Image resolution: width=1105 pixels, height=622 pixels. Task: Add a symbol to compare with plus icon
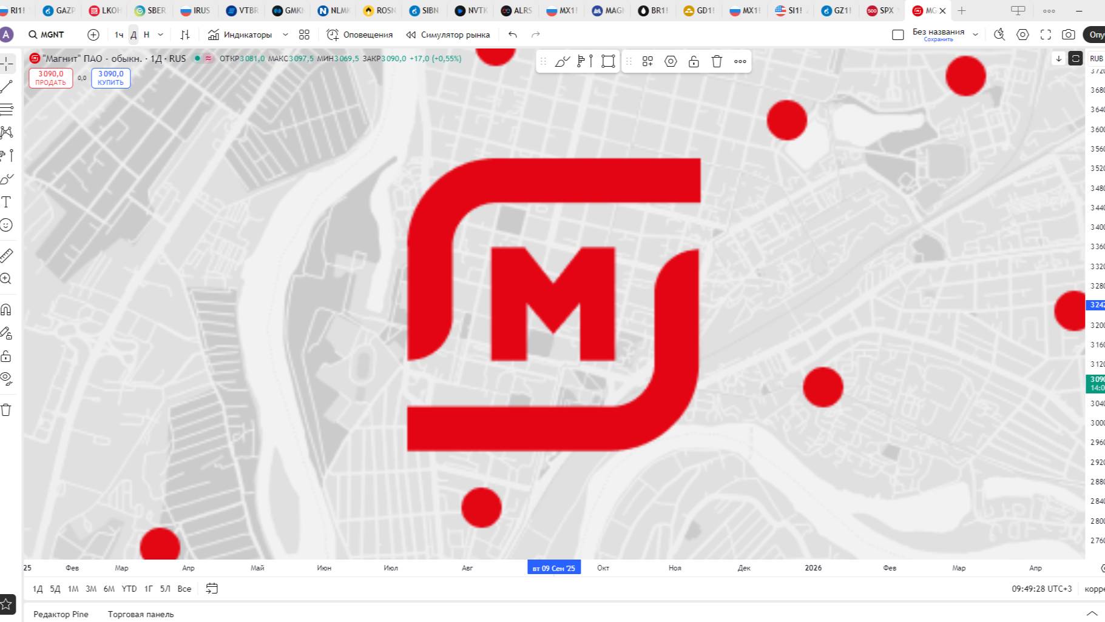[x=93, y=35]
